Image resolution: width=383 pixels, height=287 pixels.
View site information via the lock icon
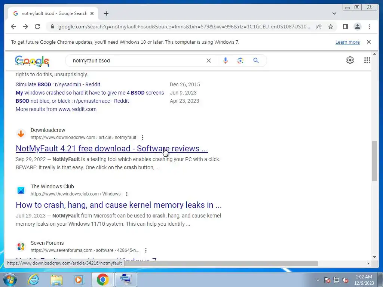(x=52, y=27)
